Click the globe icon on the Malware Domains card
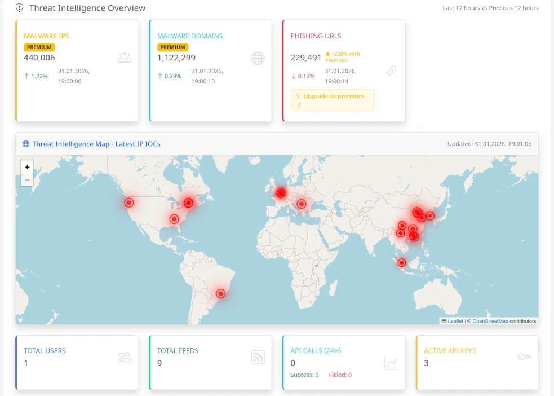Screen dimensions: 554x396 tap(258, 58)
